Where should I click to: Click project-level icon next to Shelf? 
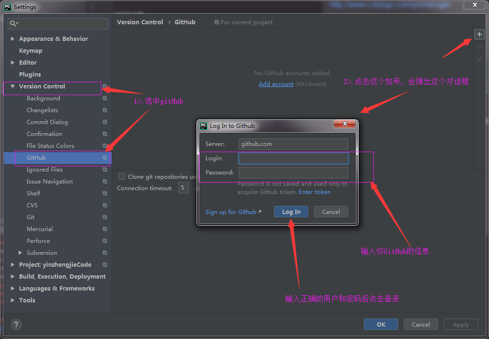point(105,193)
